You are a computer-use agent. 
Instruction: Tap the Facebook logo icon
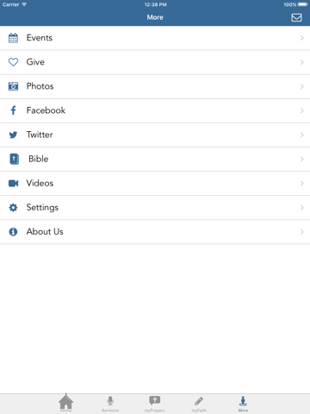13,110
